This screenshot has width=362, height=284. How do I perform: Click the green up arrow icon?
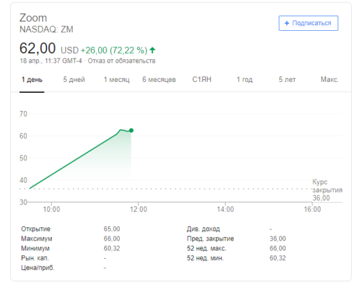pyautogui.click(x=153, y=50)
